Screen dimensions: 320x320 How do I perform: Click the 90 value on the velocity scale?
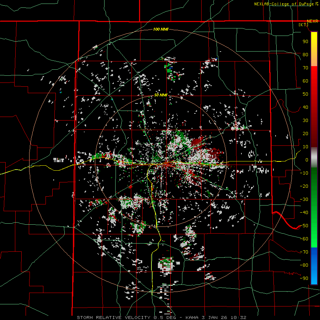pyautogui.click(x=305, y=42)
